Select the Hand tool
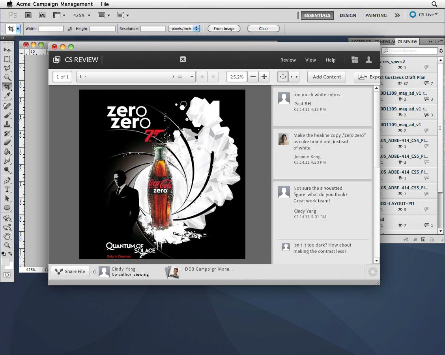The width and height of the screenshot is (445, 355). (7, 236)
